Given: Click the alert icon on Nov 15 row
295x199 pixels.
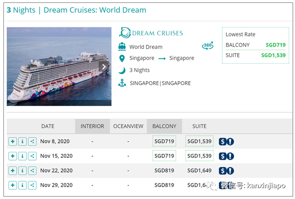Looking at the screenshot, I should [230, 156].
